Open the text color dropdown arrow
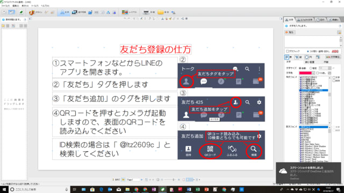 [x=313, y=73]
